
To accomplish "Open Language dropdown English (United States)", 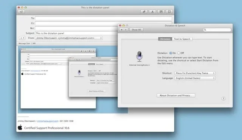I will click(x=195, y=78).
